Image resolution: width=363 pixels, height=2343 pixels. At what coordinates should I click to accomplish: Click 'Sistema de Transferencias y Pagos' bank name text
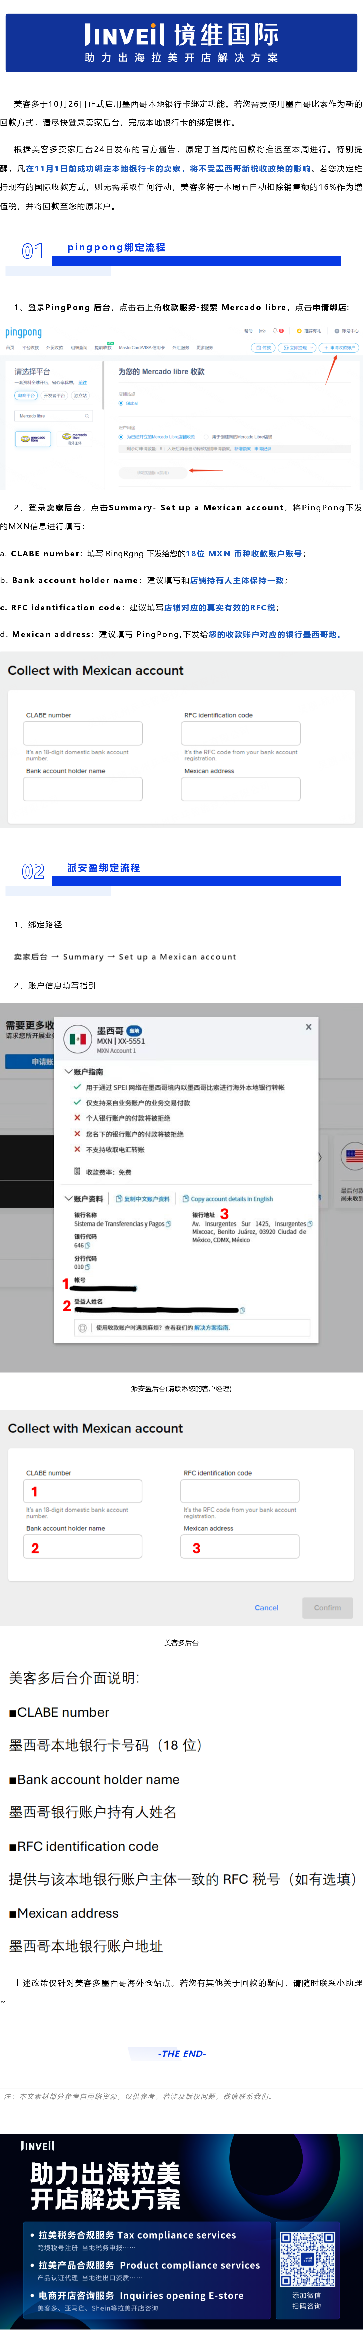119,1223
